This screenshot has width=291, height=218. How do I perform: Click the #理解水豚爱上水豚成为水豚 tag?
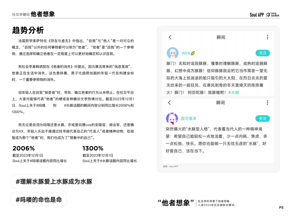54,181
